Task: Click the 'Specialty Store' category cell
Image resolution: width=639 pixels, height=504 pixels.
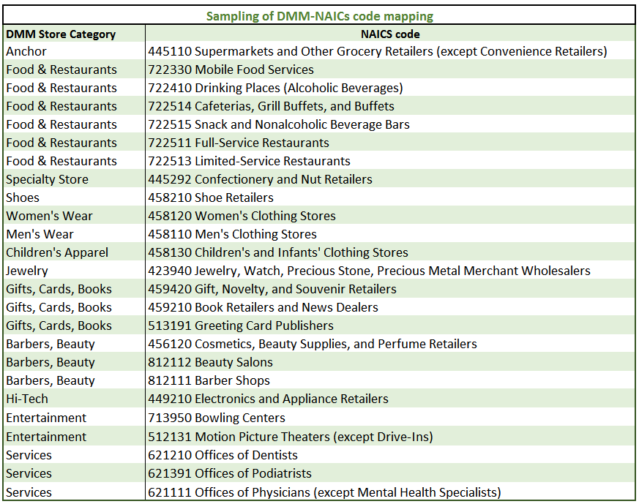Action: 47,179
